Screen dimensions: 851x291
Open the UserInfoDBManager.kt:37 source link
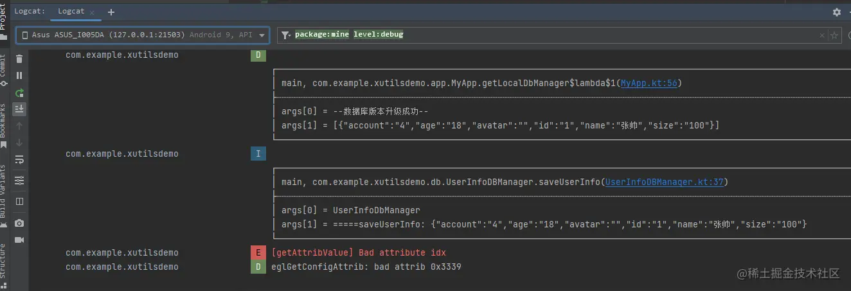(x=664, y=182)
